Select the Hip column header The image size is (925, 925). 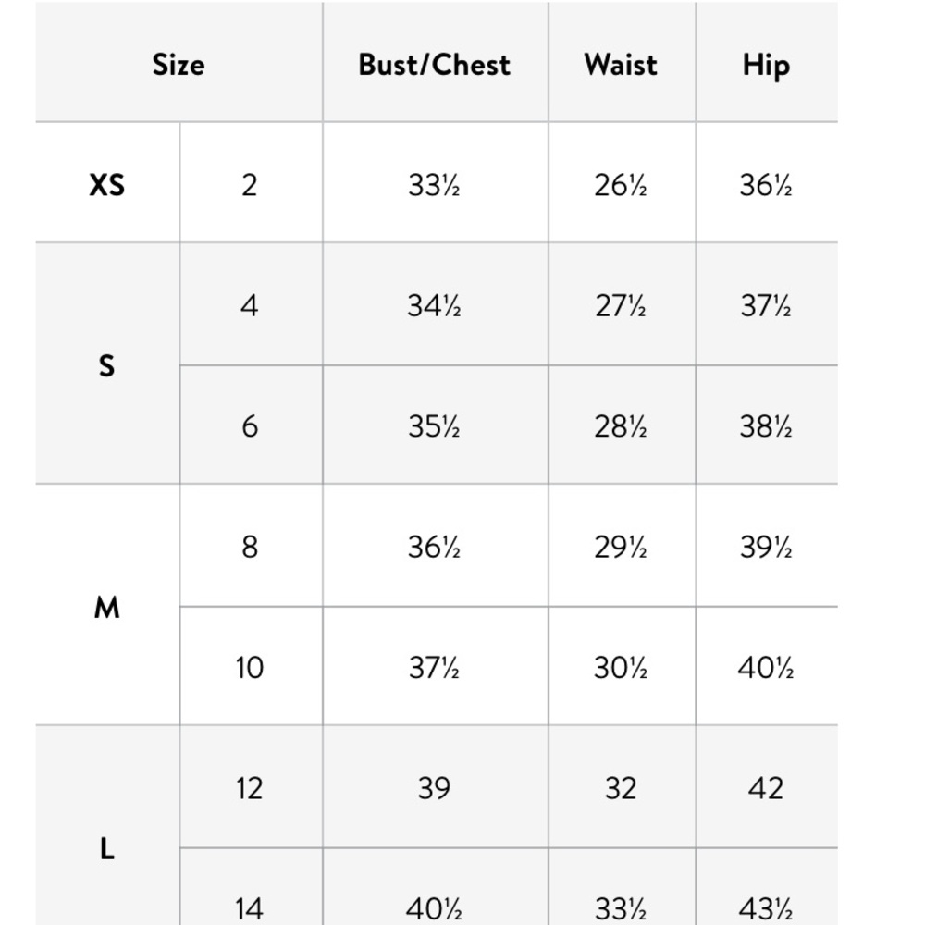point(766,66)
